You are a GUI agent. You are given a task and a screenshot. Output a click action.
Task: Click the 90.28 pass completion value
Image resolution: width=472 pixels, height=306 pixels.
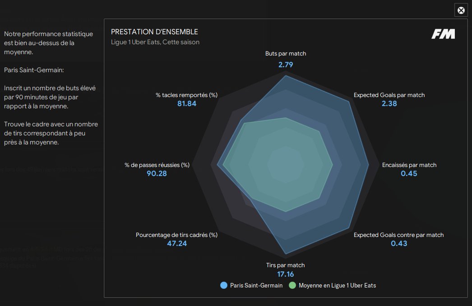(x=157, y=174)
